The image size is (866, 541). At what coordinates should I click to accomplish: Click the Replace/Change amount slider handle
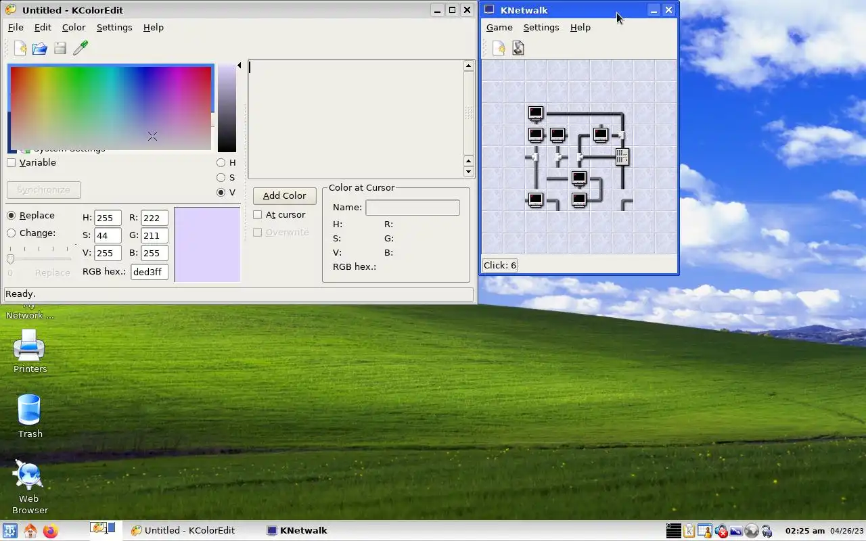click(x=11, y=258)
